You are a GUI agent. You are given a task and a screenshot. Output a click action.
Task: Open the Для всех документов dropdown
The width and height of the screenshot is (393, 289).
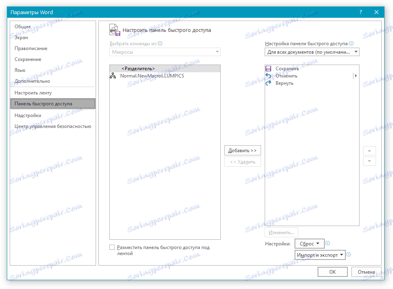(312, 52)
